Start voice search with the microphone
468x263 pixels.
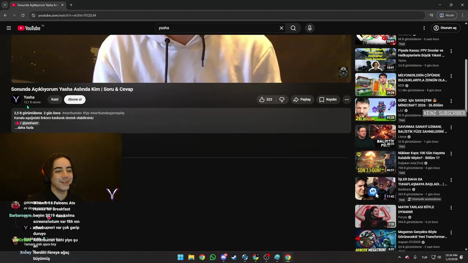click(310, 28)
